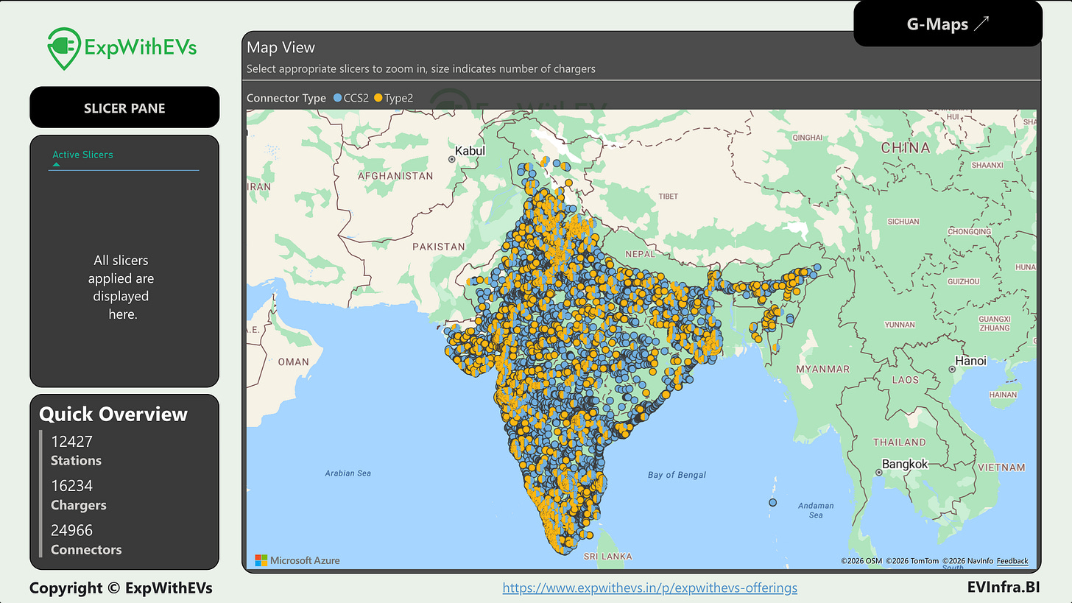This screenshot has width=1072, height=603.
Task: Click the ©2026 NavInfo attribution
Action: pos(967,561)
